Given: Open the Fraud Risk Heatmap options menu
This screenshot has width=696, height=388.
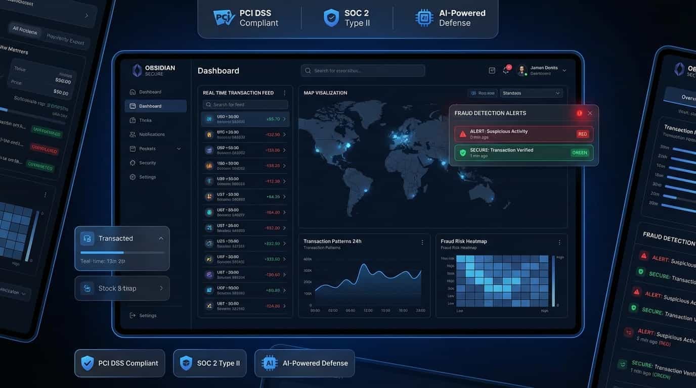Looking at the screenshot, I should (x=559, y=242).
